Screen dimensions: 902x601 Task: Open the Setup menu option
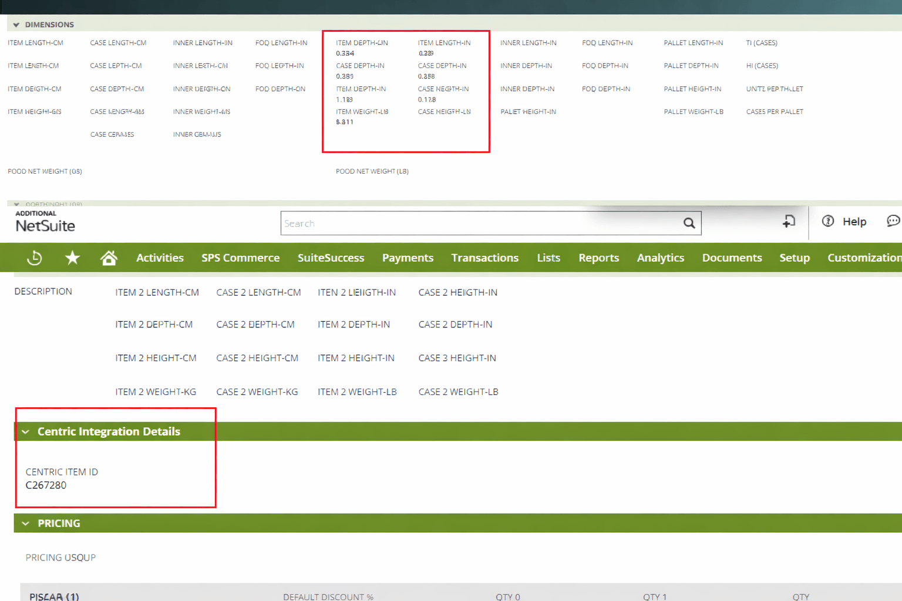(795, 257)
